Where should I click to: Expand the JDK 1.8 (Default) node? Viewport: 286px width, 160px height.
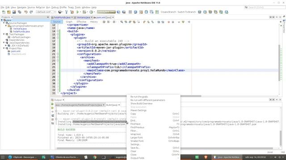point(6,45)
